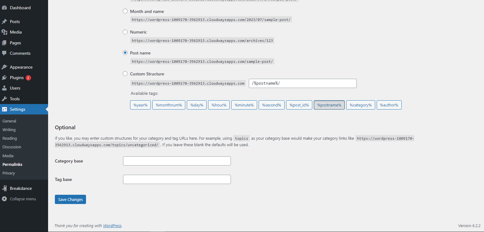Open the Reading settings submenu
Viewport: 484px width, 232px height.
[10, 138]
